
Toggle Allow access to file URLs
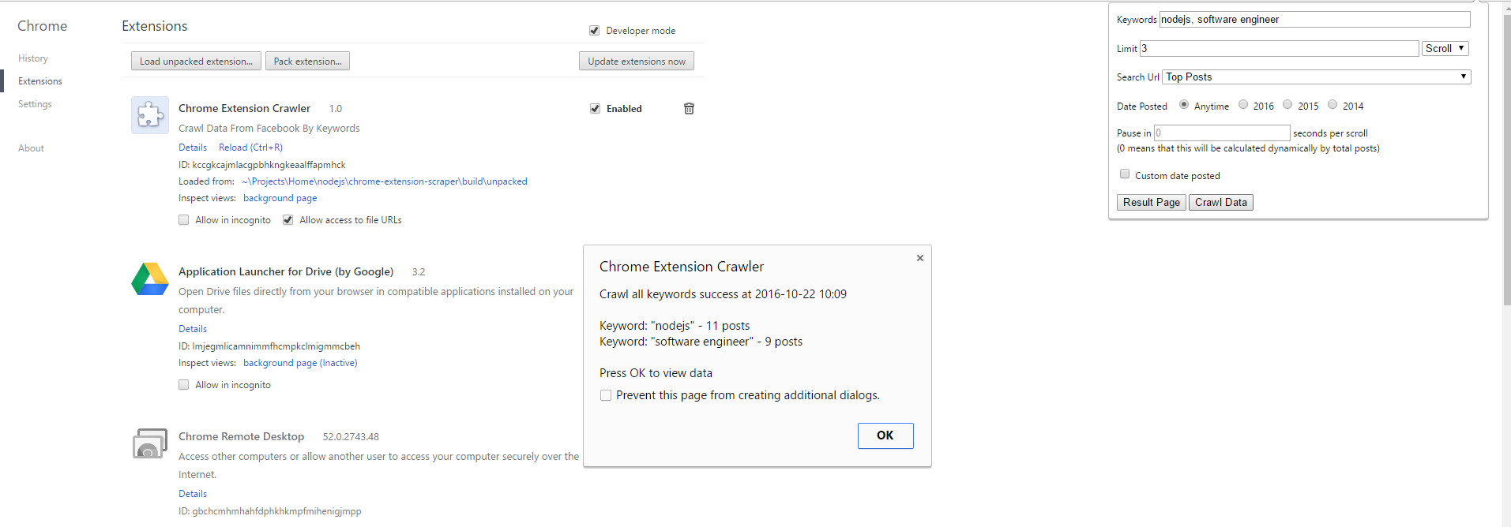click(288, 220)
